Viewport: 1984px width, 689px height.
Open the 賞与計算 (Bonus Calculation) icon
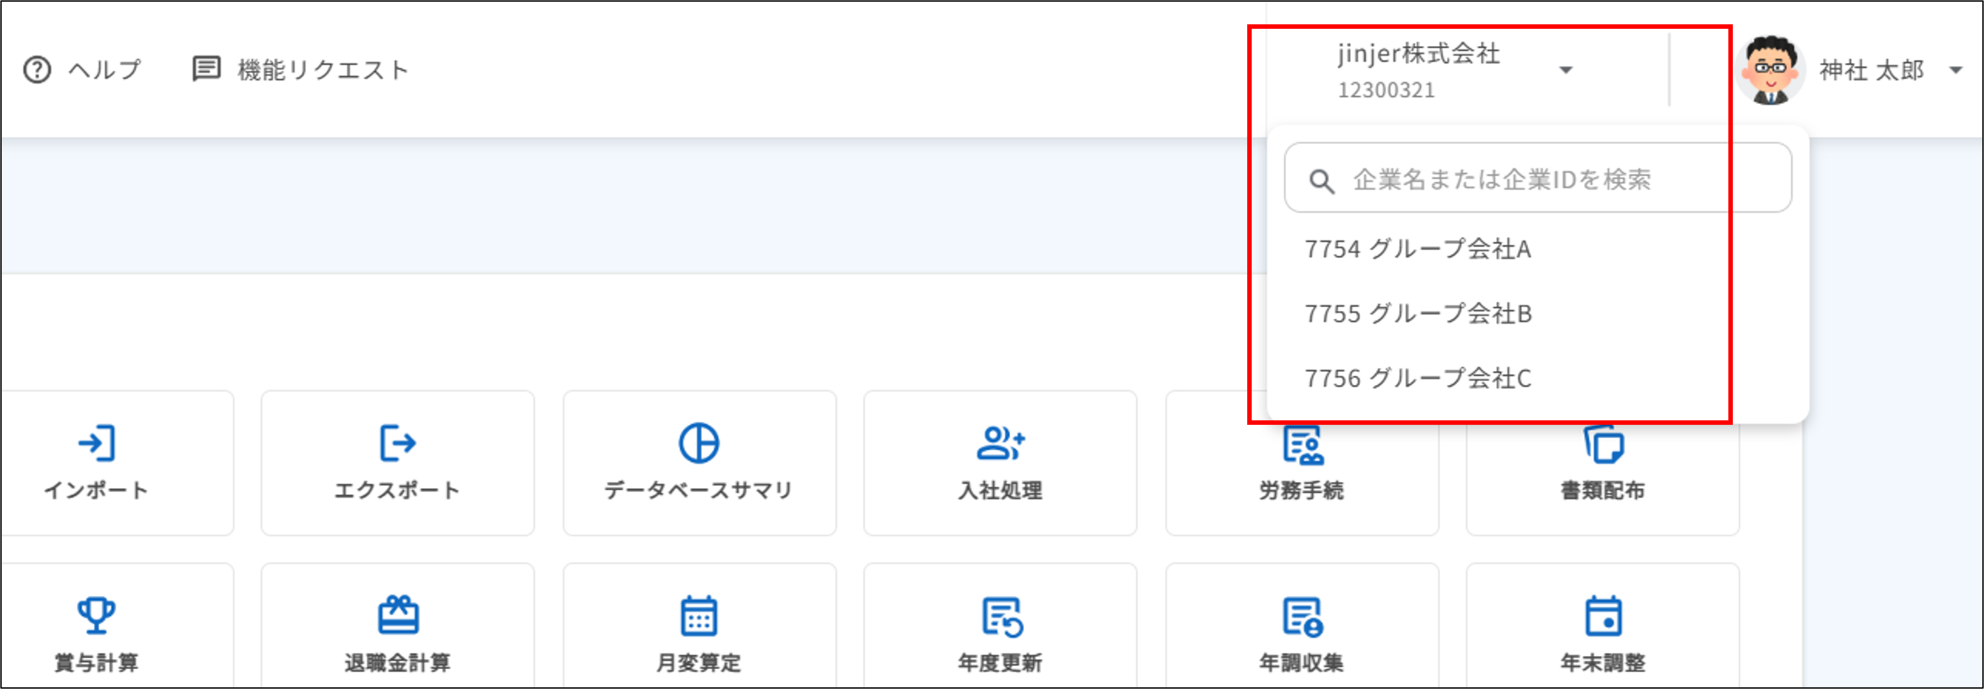pyautogui.click(x=98, y=631)
